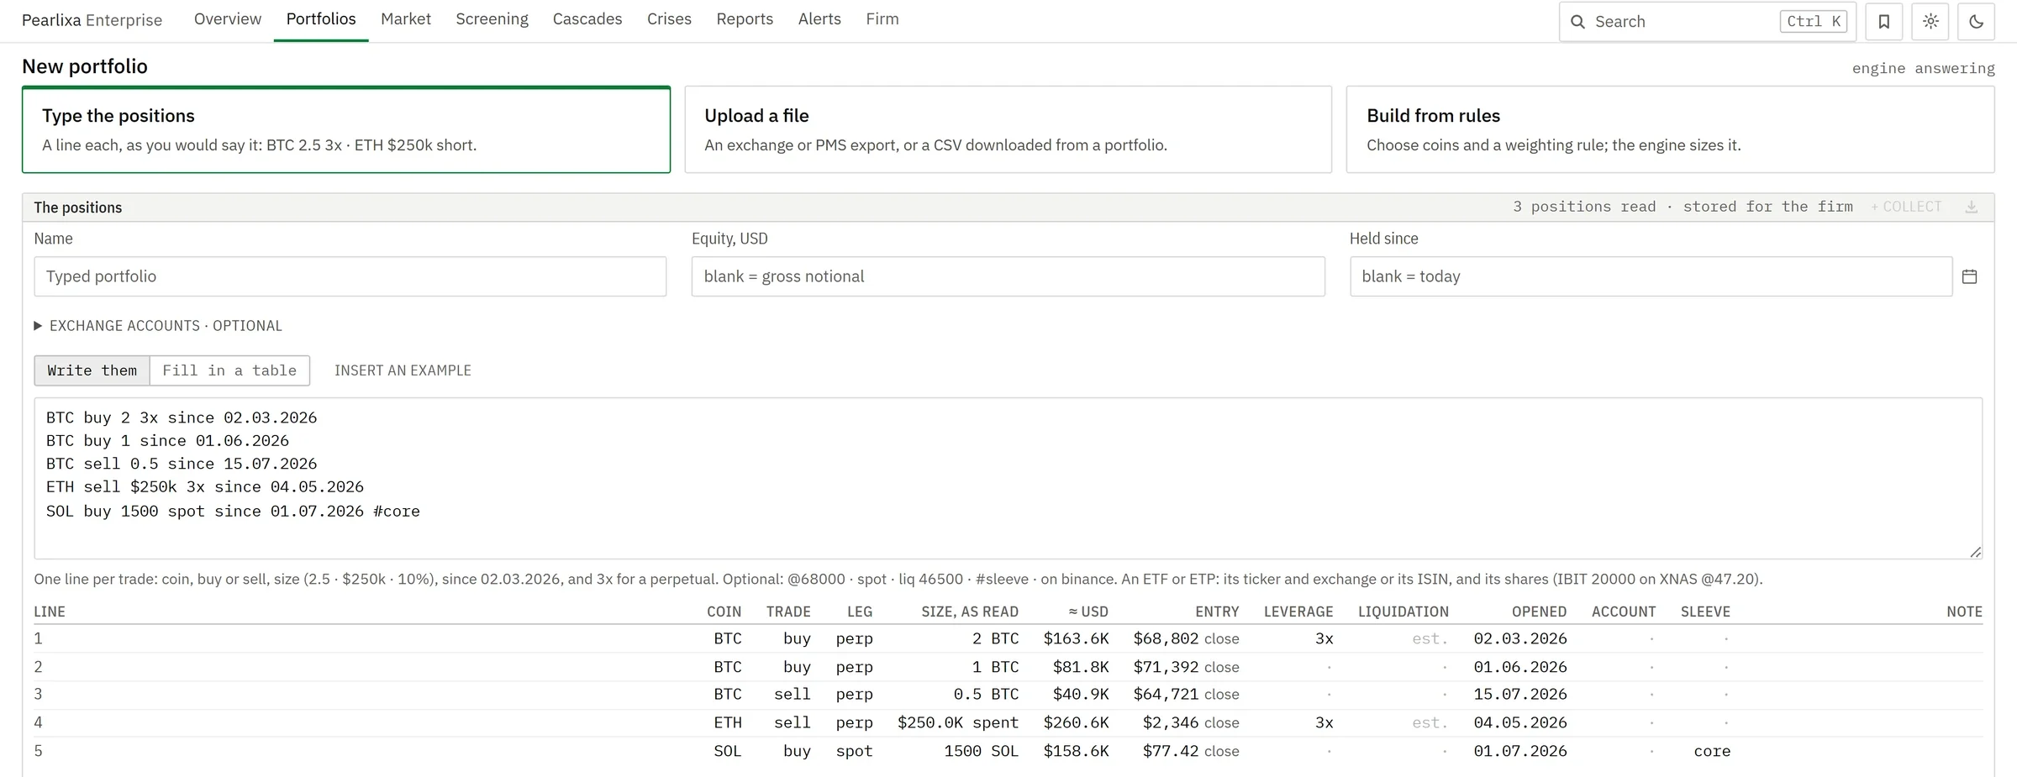Click the 1500 SOL size cell
This screenshot has height=777, width=2017.
tap(981, 751)
